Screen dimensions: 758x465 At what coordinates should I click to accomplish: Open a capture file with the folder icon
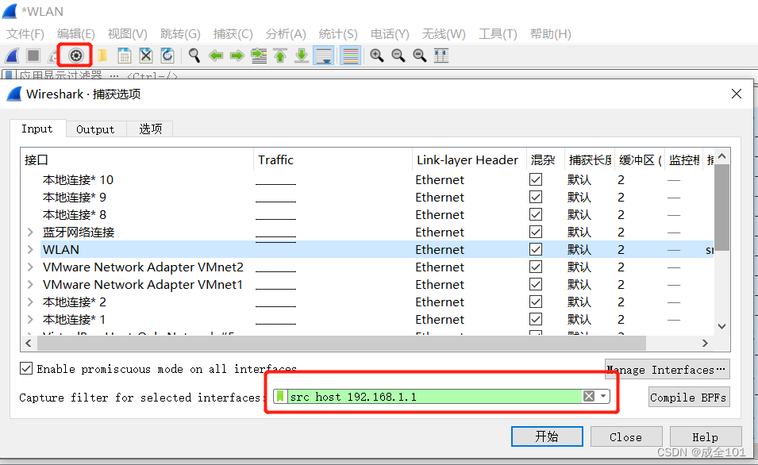102,56
